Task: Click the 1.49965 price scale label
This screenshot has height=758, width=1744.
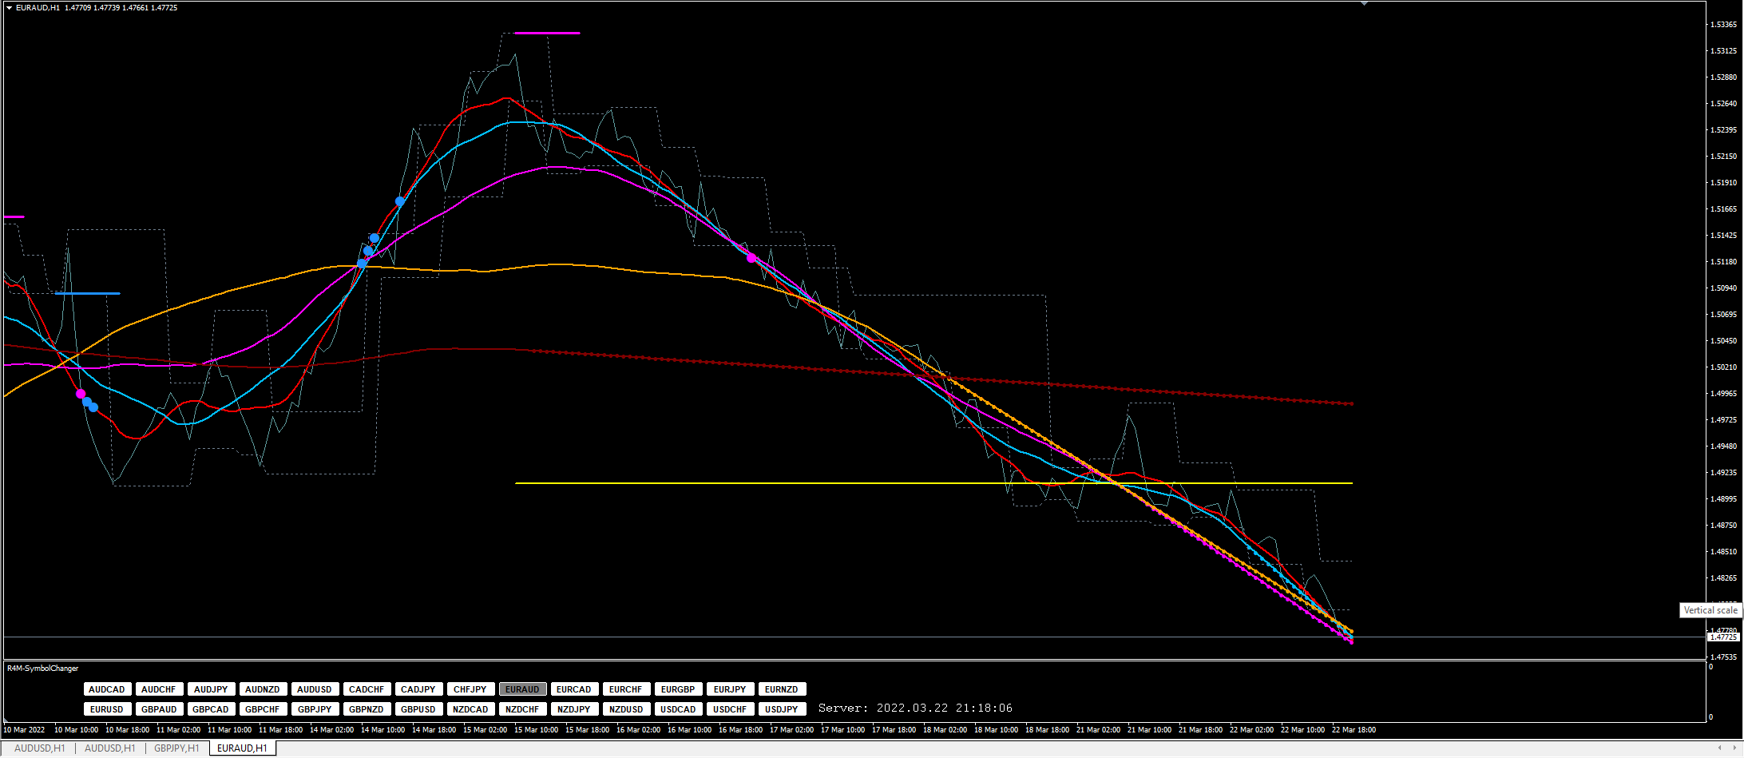Action: click(1723, 394)
